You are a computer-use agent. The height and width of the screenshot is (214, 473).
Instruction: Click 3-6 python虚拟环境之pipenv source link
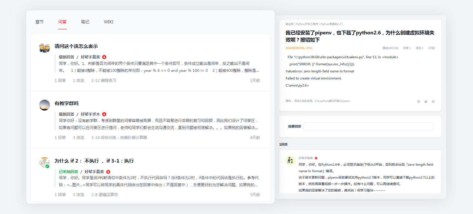(332, 101)
